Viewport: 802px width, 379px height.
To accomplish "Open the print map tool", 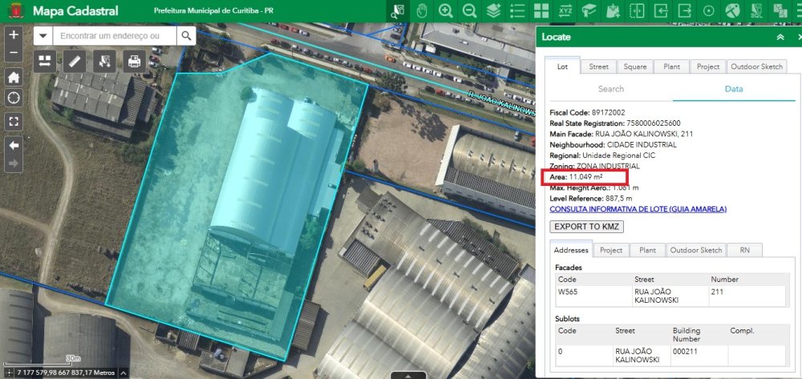I will (x=134, y=61).
